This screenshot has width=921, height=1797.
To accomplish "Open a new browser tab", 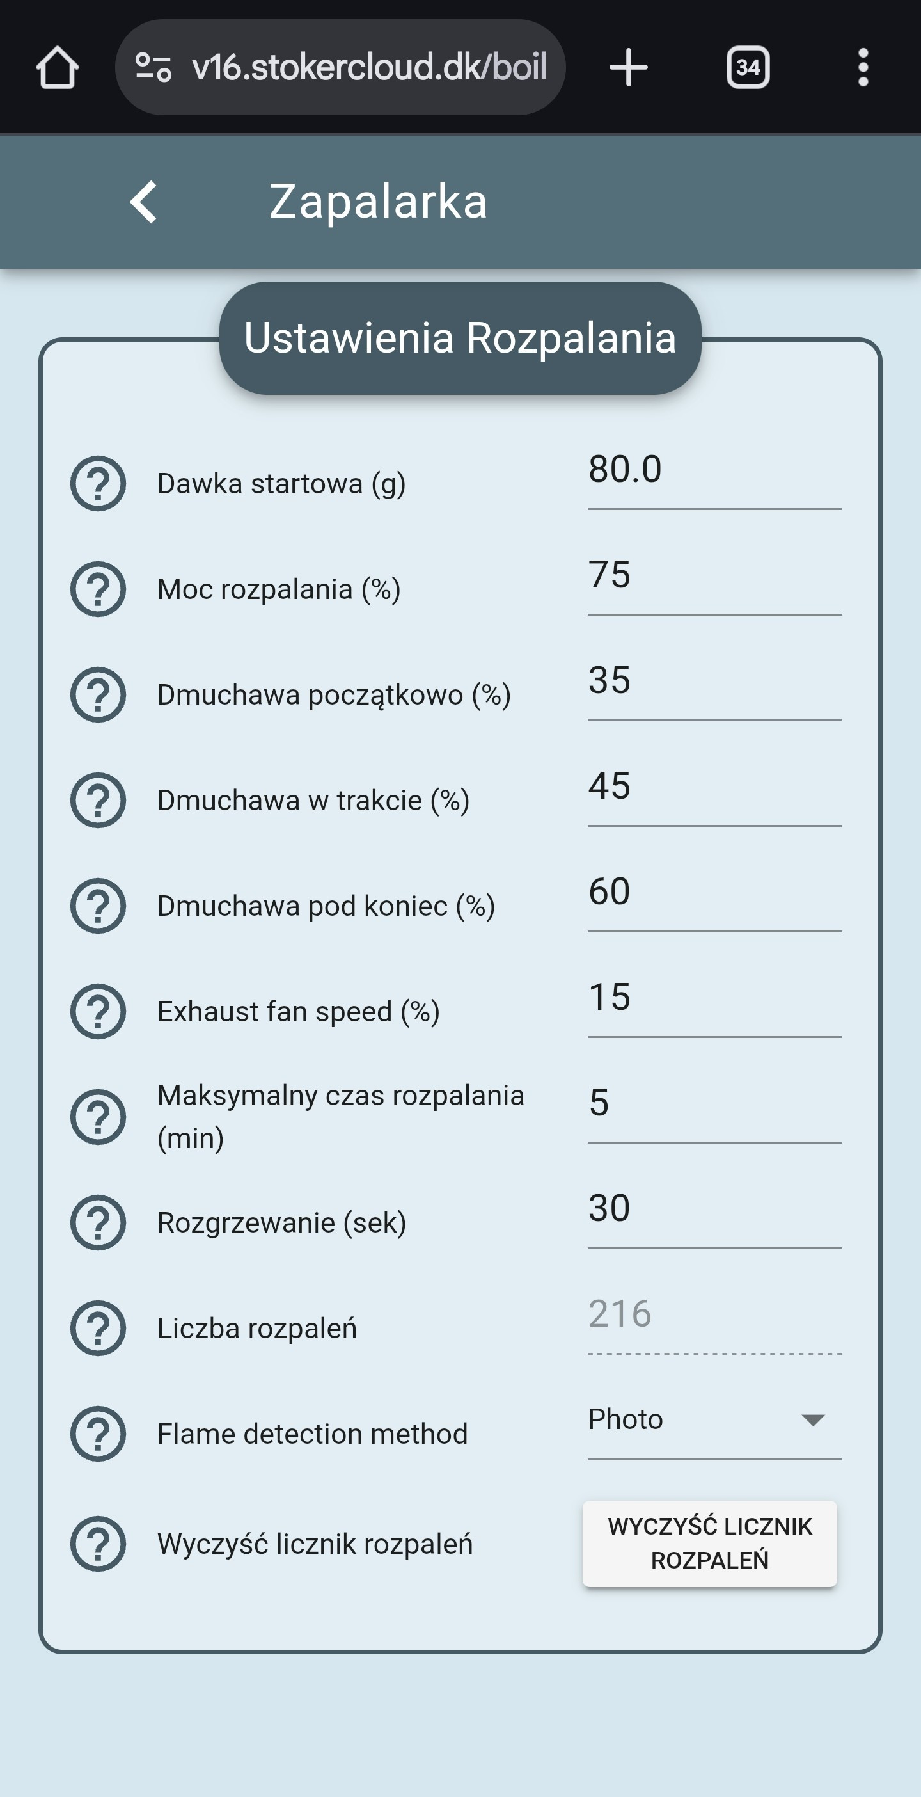I will pos(628,68).
